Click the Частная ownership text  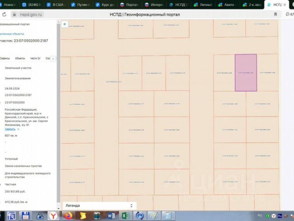(x=10, y=184)
